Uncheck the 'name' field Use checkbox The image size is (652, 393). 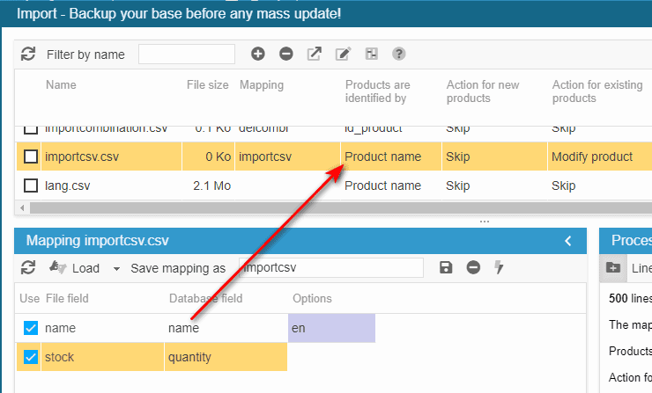click(x=31, y=328)
